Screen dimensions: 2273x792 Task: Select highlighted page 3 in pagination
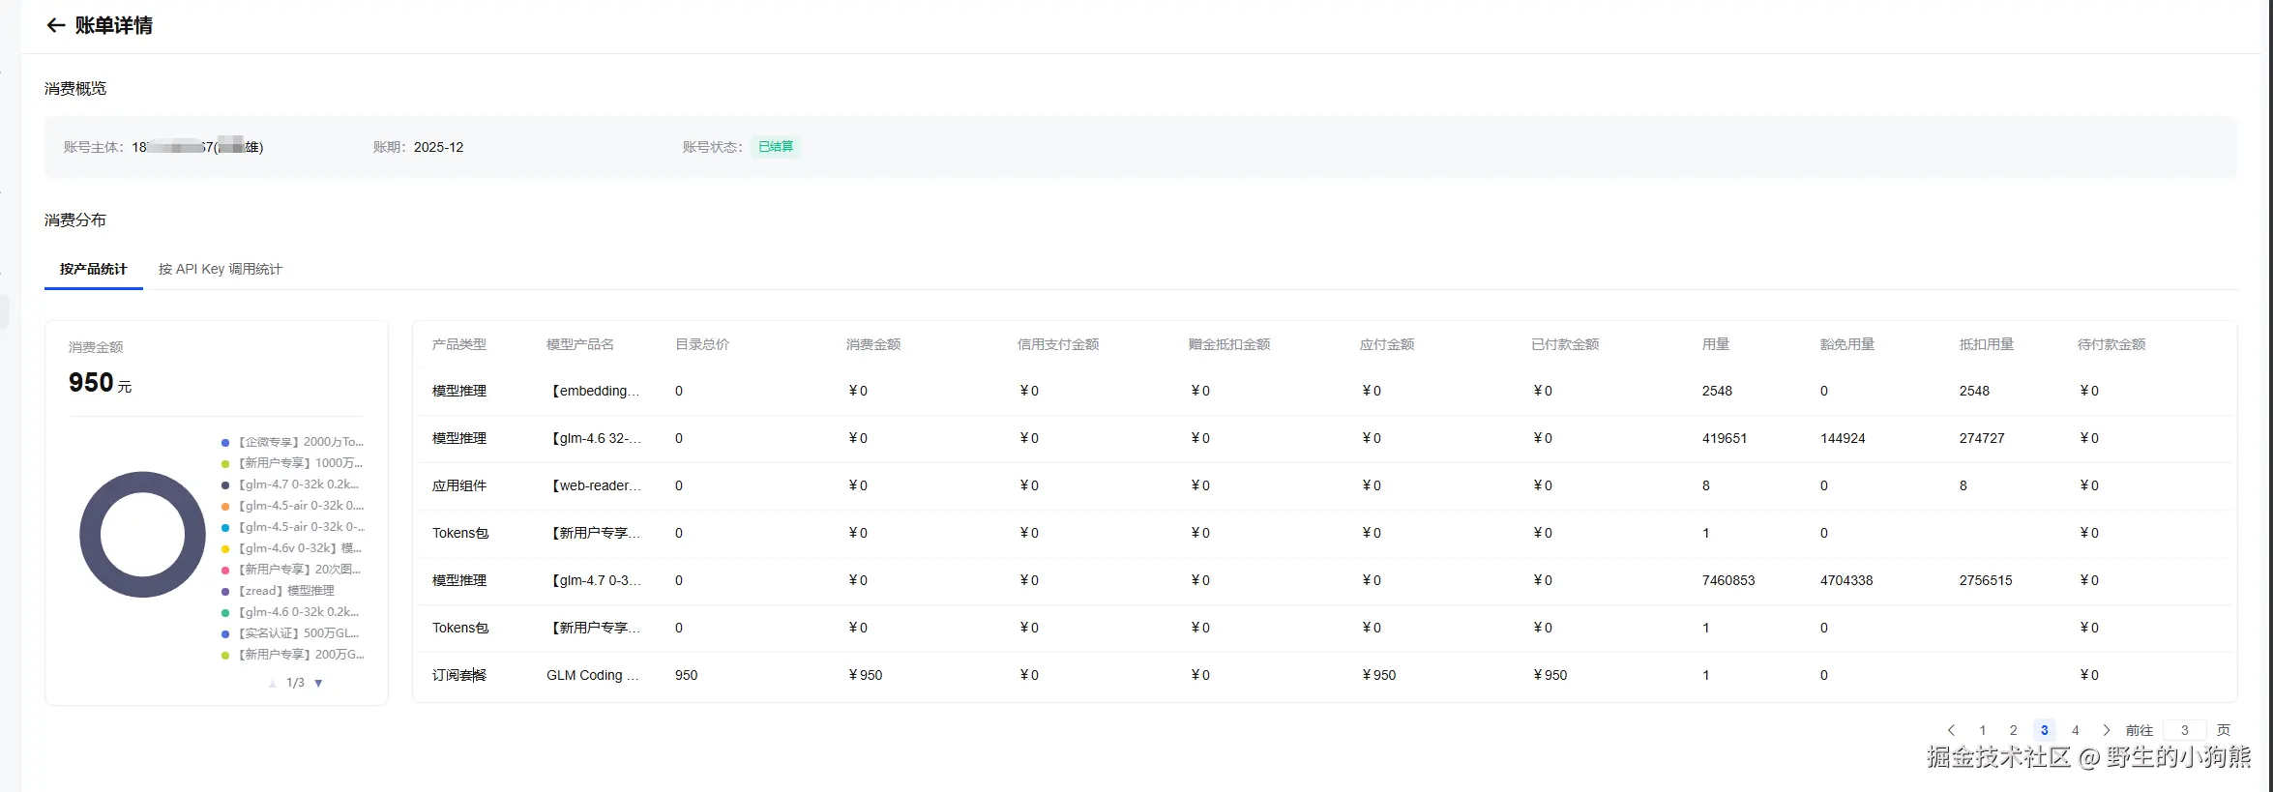point(2044,730)
